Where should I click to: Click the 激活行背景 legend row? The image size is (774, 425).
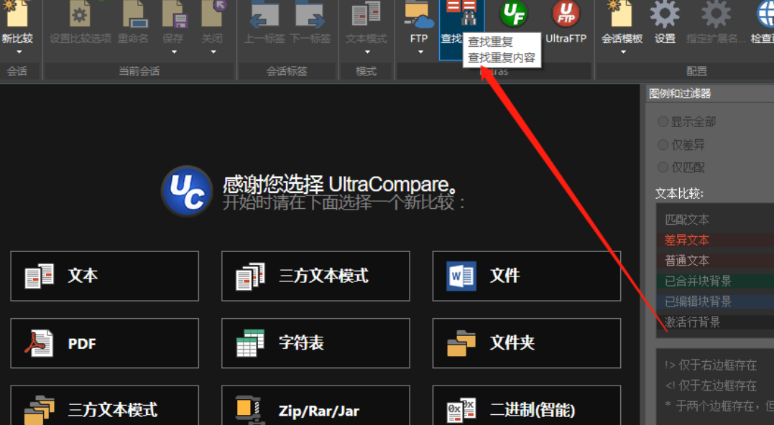pyautogui.click(x=715, y=322)
